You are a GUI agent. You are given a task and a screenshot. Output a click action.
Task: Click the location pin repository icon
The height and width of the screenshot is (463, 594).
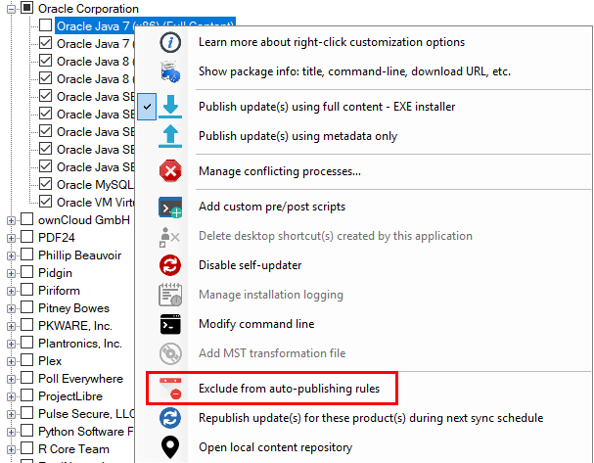[170, 447]
